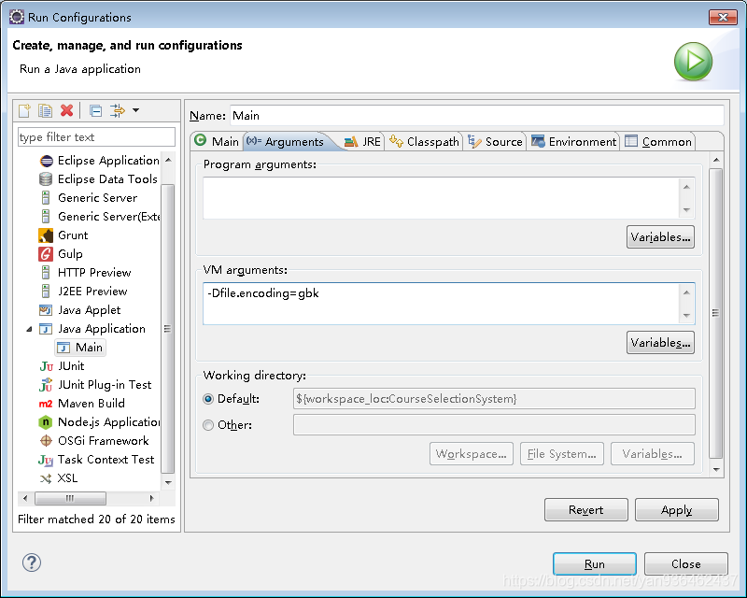The width and height of the screenshot is (747, 598).
Task: Click Arguments panel scrollbar up arrow
Action: click(716, 160)
